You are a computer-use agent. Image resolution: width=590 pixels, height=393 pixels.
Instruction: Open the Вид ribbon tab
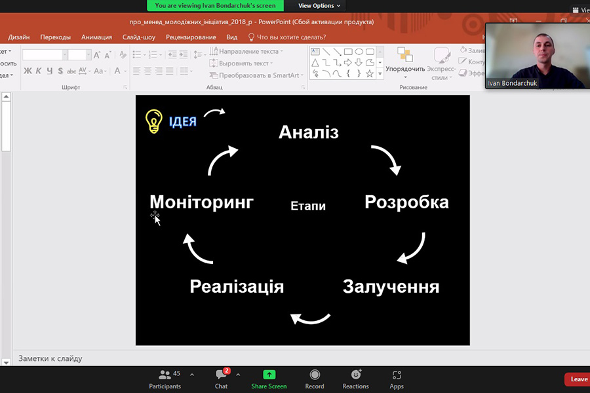232,37
